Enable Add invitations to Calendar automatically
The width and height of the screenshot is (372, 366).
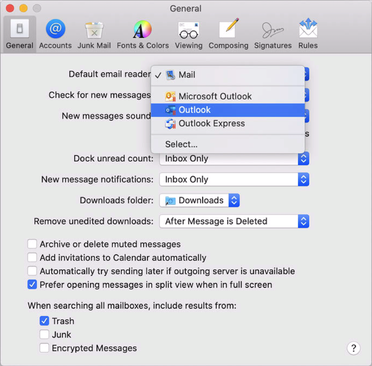click(x=32, y=258)
